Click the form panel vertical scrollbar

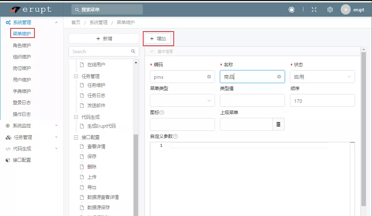point(363,129)
